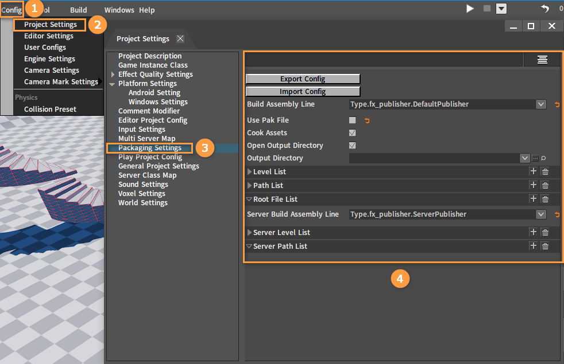Select Multi Server Map tree item
Viewport: 564px width, 364px height.
click(147, 139)
